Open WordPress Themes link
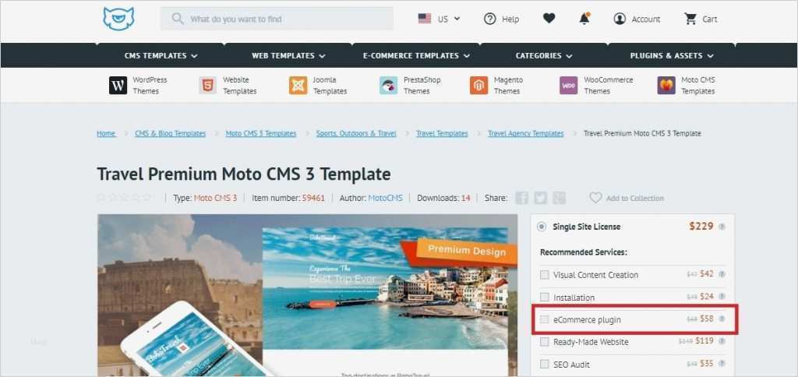The height and width of the screenshot is (377, 798). coord(150,86)
